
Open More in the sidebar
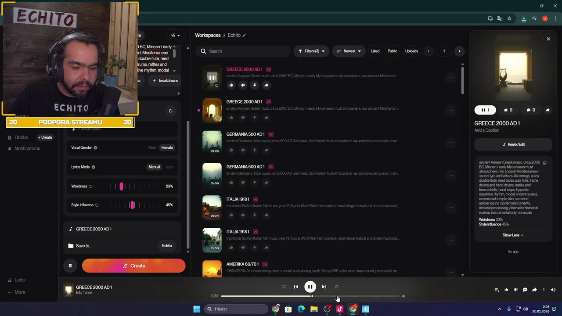coord(16,292)
